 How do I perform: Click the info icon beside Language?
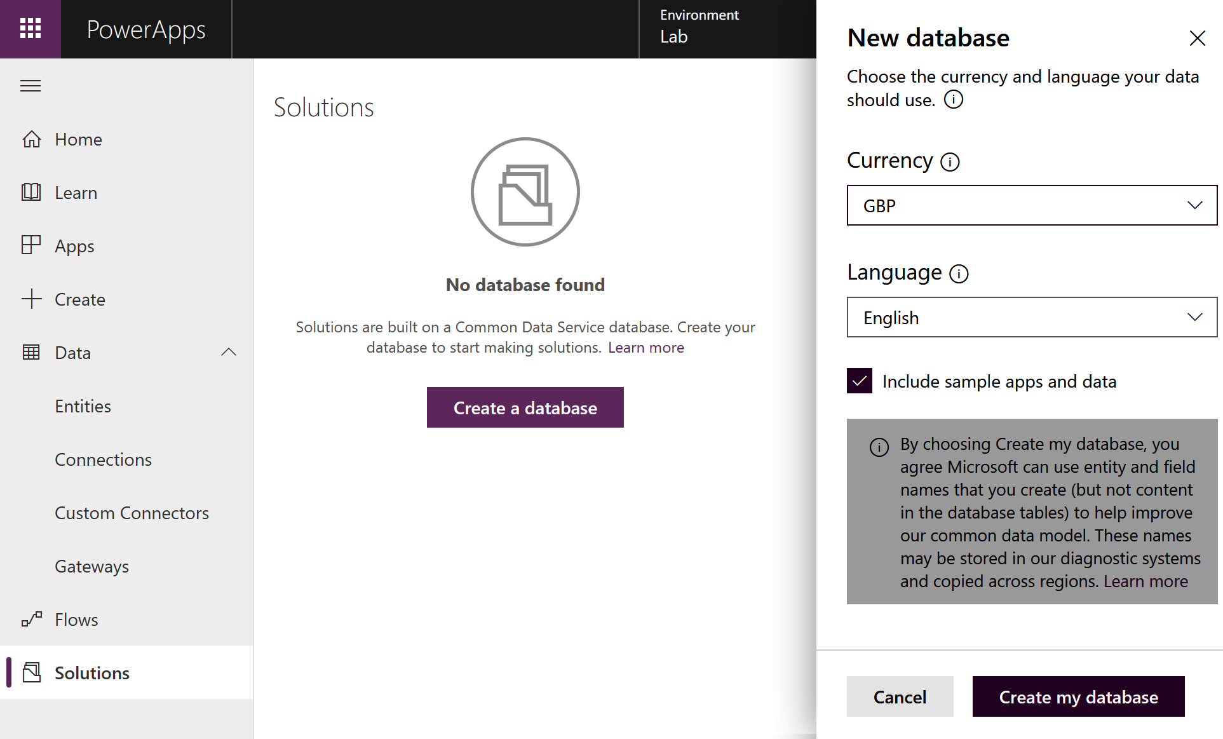click(x=959, y=274)
